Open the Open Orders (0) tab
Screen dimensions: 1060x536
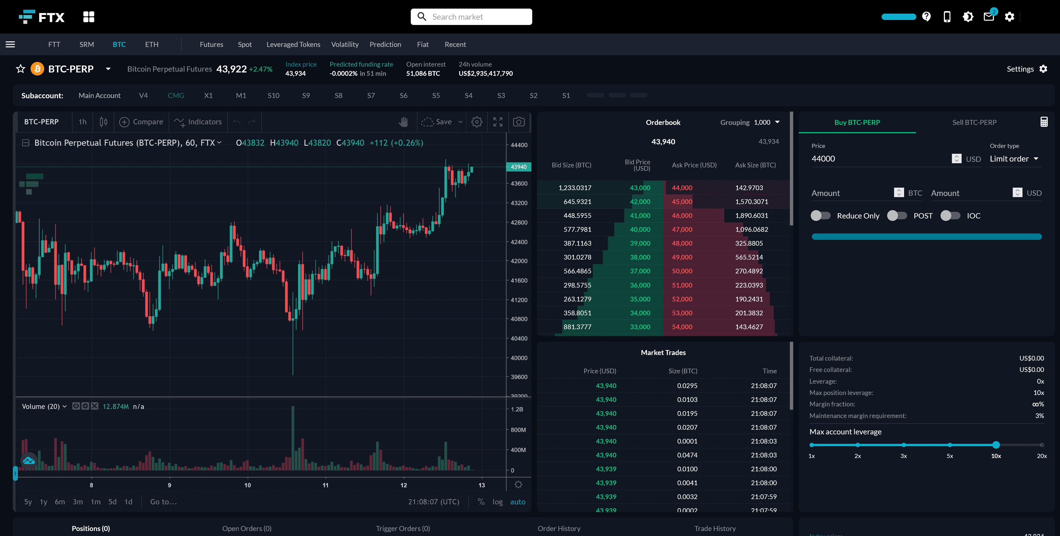coord(247,528)
